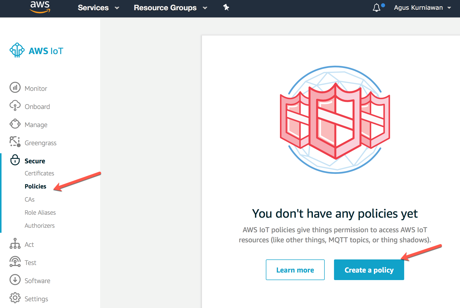Open the Greengrass icon in sidebar
This screenshot has height=308, width=460.
tap(15, 142)
